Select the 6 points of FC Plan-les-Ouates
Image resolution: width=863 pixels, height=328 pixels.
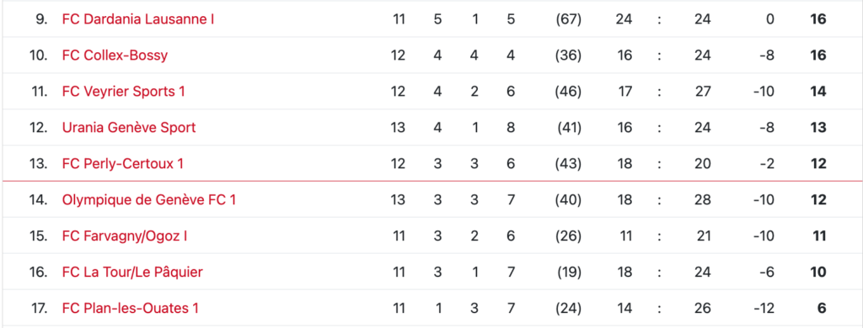coord(822,308)
